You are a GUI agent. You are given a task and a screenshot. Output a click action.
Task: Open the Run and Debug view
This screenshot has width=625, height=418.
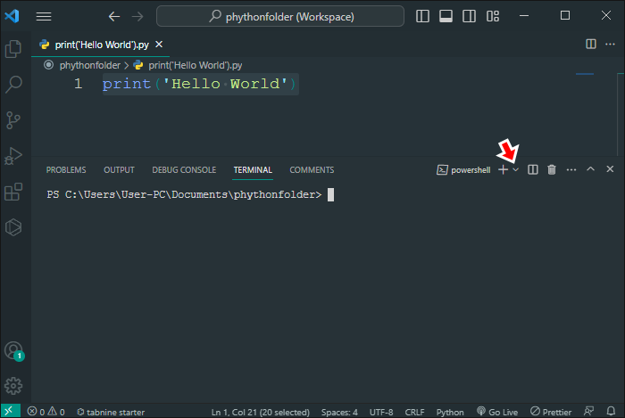(13, 156)
